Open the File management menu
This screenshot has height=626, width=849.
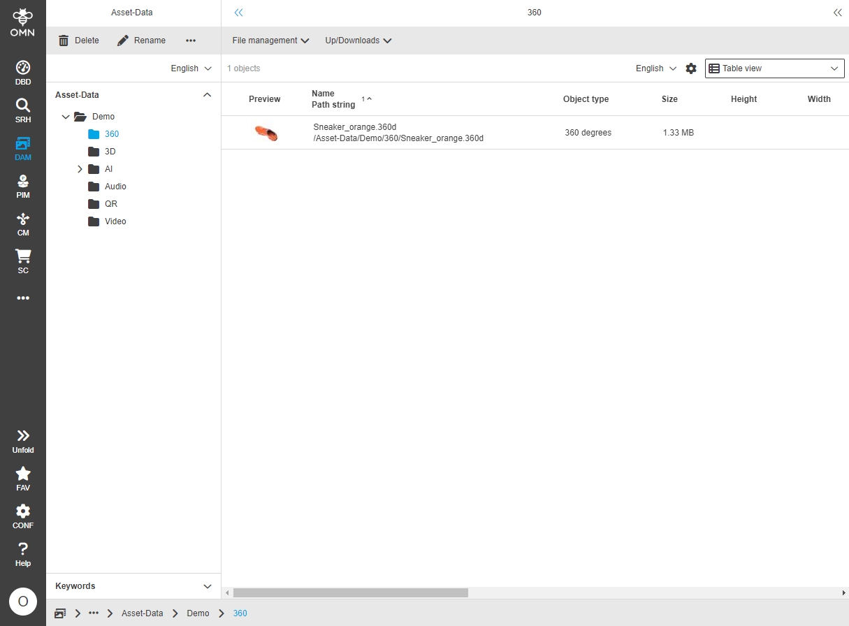(x=270, y=41)
